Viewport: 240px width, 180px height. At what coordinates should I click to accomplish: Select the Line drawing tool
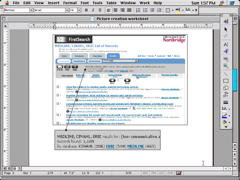(226, 74)
